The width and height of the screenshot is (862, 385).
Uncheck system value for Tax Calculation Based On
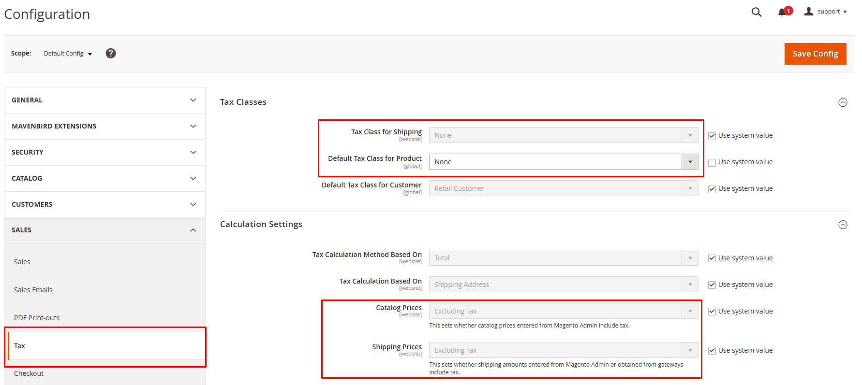click(x=712, y=285)
